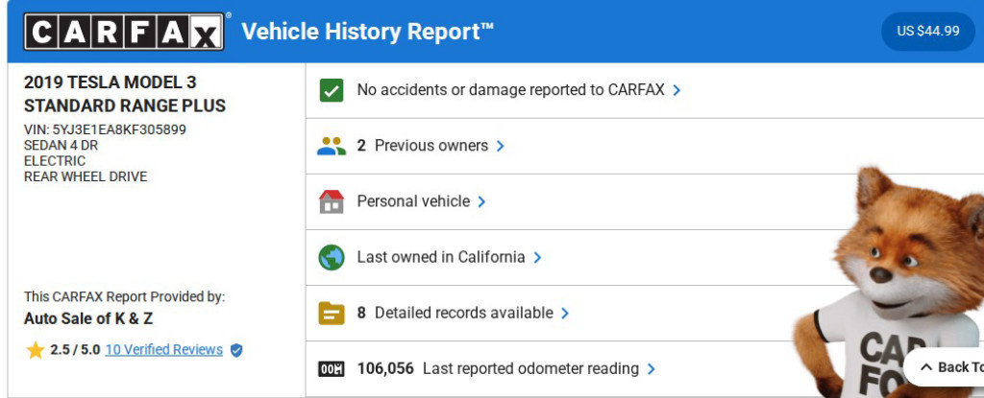
Task: Click the VIN number text
Action: tap(105, 129)
